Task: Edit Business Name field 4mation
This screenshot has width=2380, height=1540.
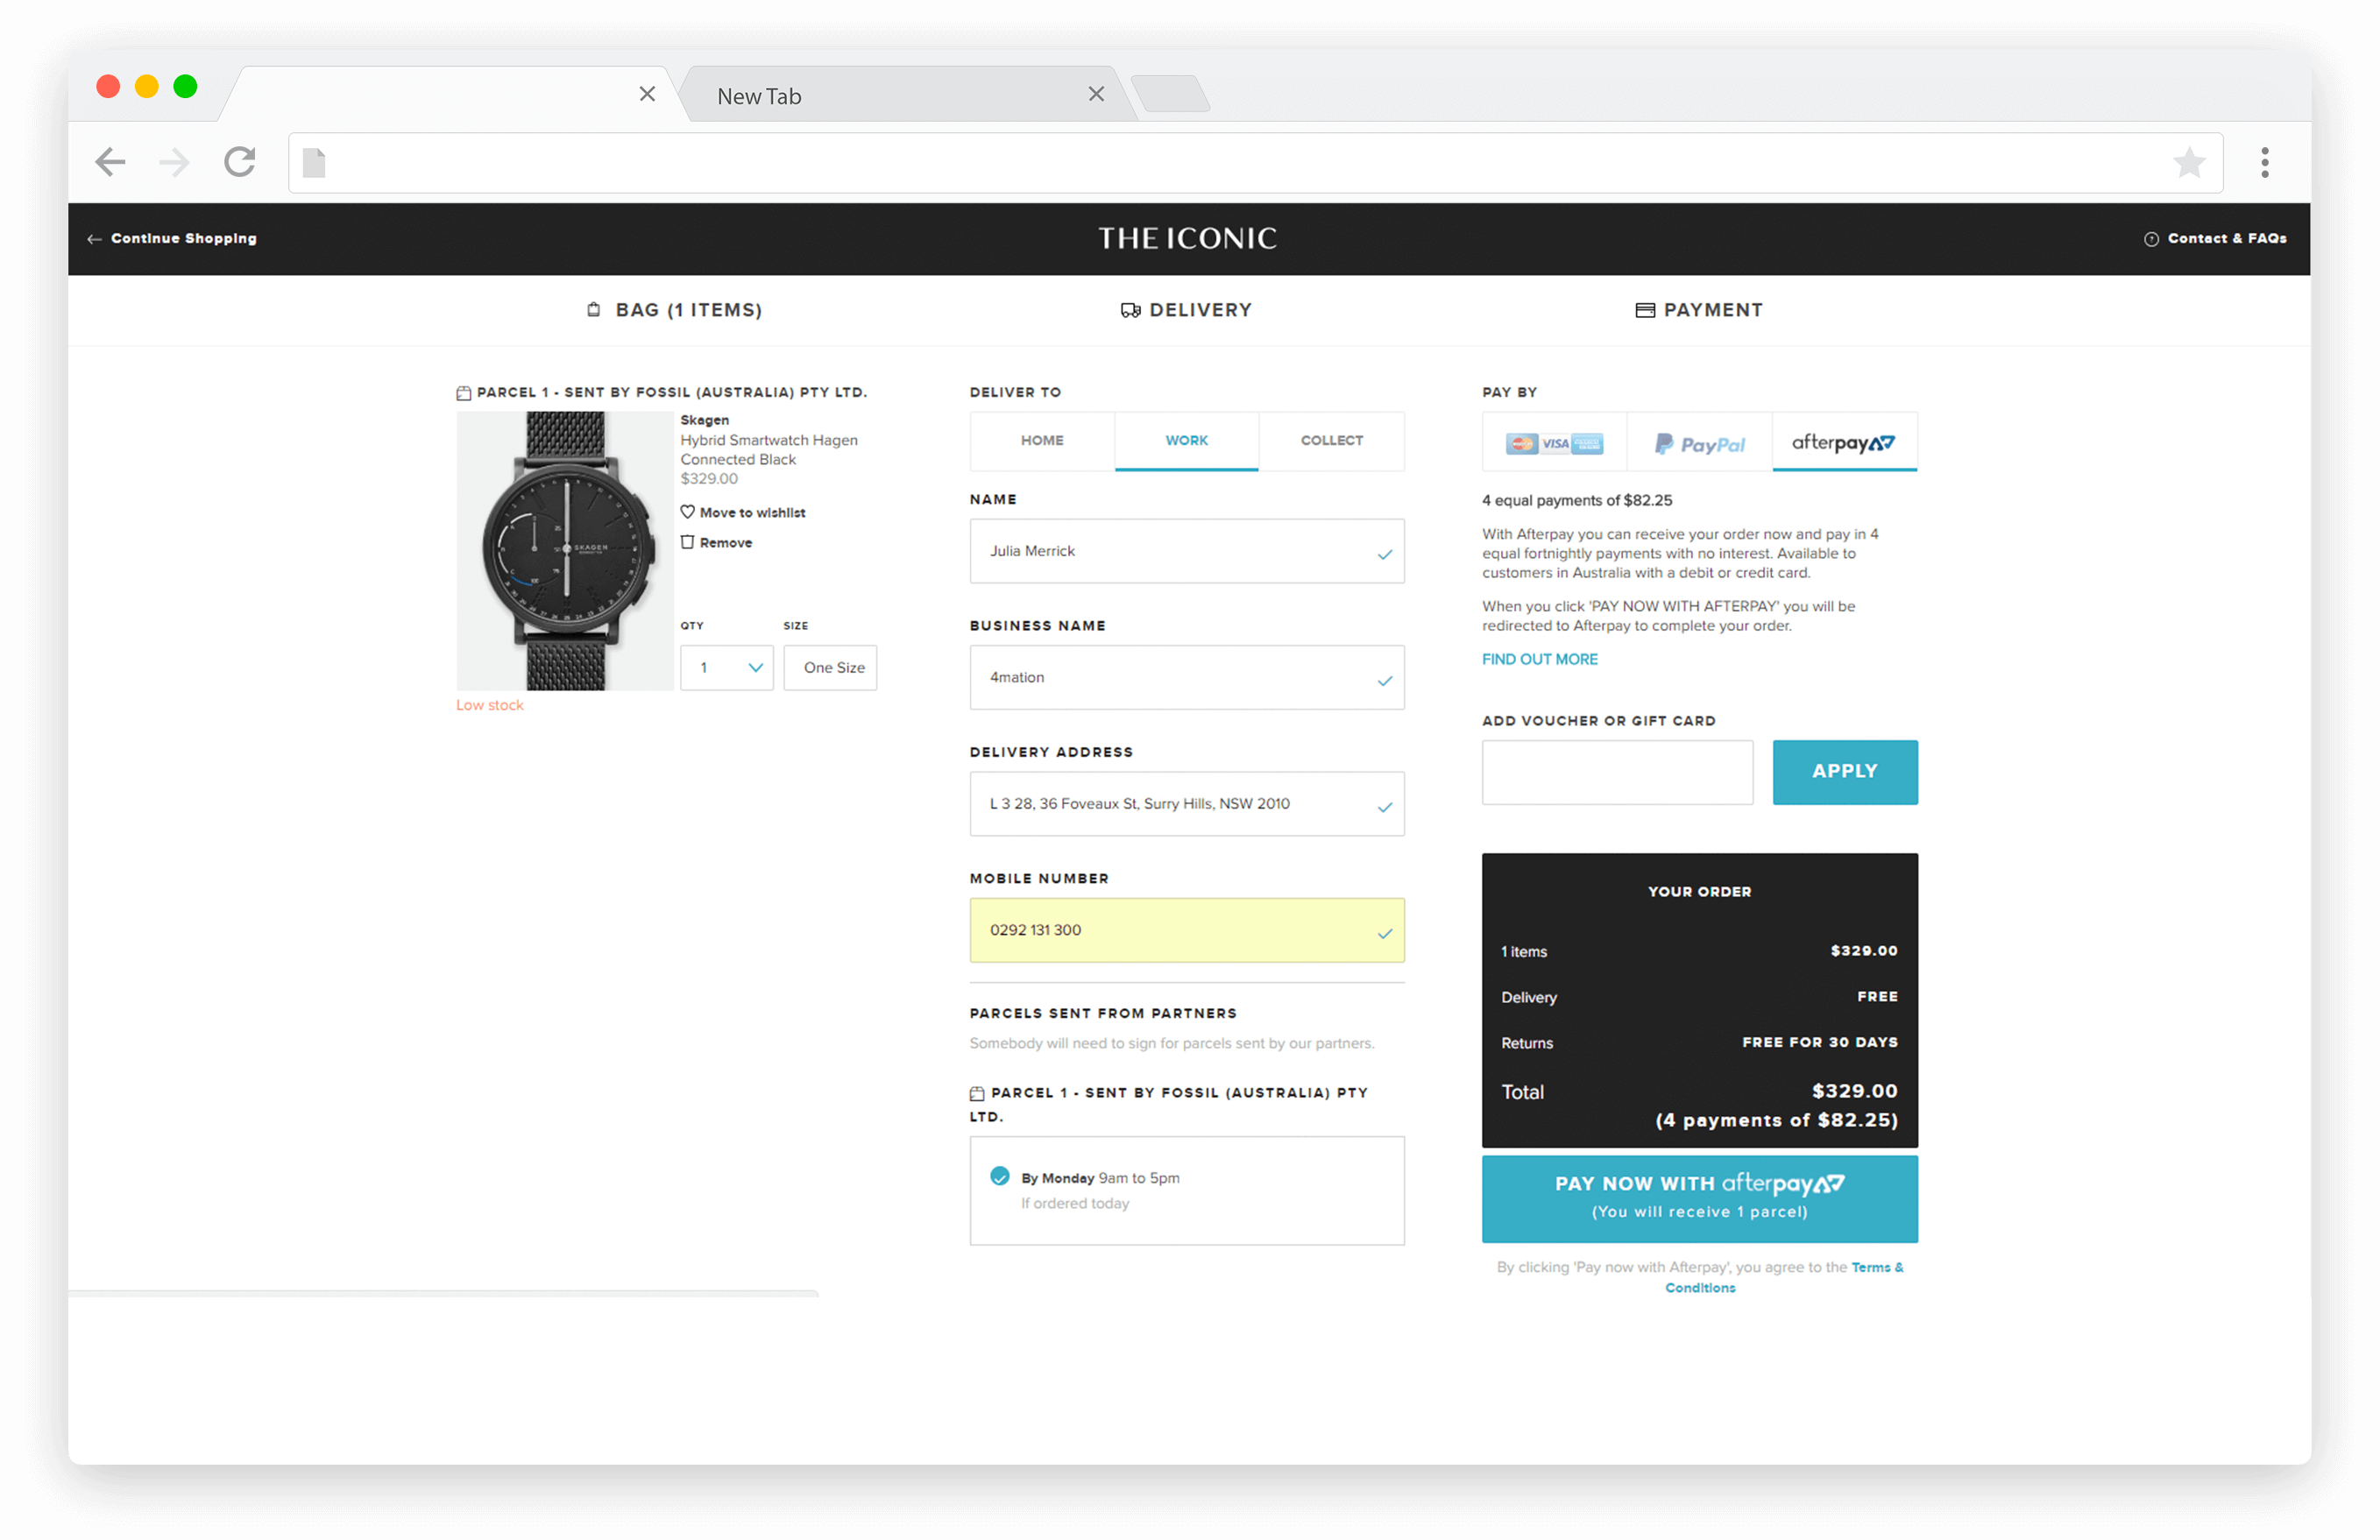Action: pos(1187,677)
